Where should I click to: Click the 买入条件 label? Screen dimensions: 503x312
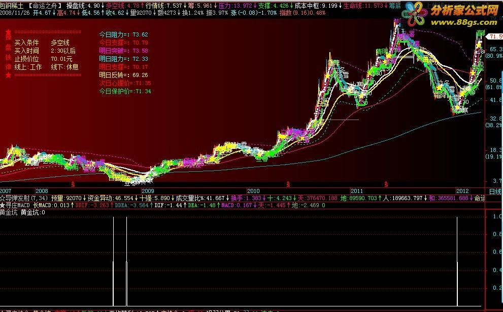coord(26,43)
